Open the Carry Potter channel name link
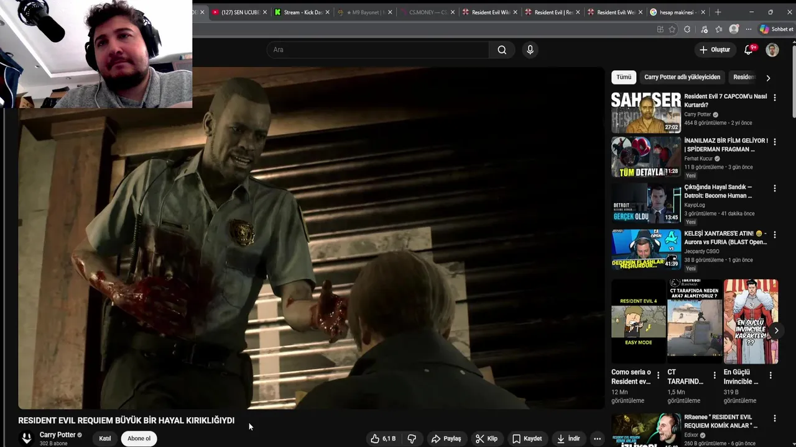 coord(57,435)
